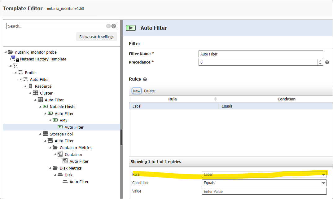Select Auto Filter under Container
The height and width of the screenshot is (199, 333).
79,161
